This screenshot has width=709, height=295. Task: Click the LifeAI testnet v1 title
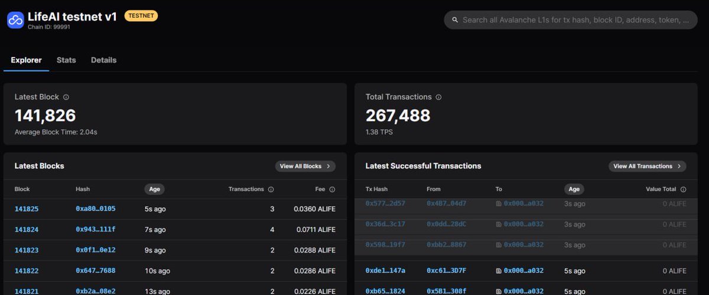click(73, 17)
